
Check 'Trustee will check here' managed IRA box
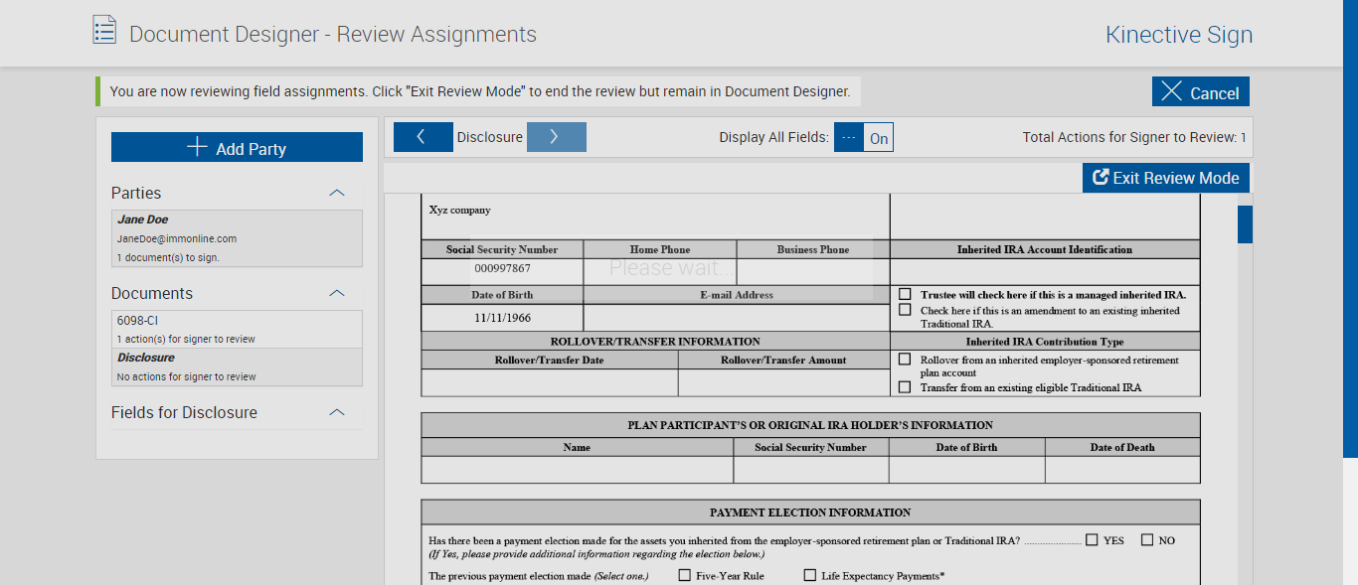pos(905,294)
